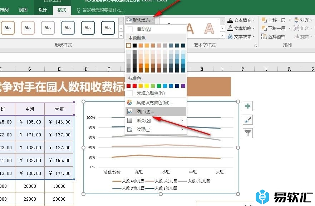Expand the WordArt styles gallery
The width and height of the screenshot is (315, 206).
[222, 35]
